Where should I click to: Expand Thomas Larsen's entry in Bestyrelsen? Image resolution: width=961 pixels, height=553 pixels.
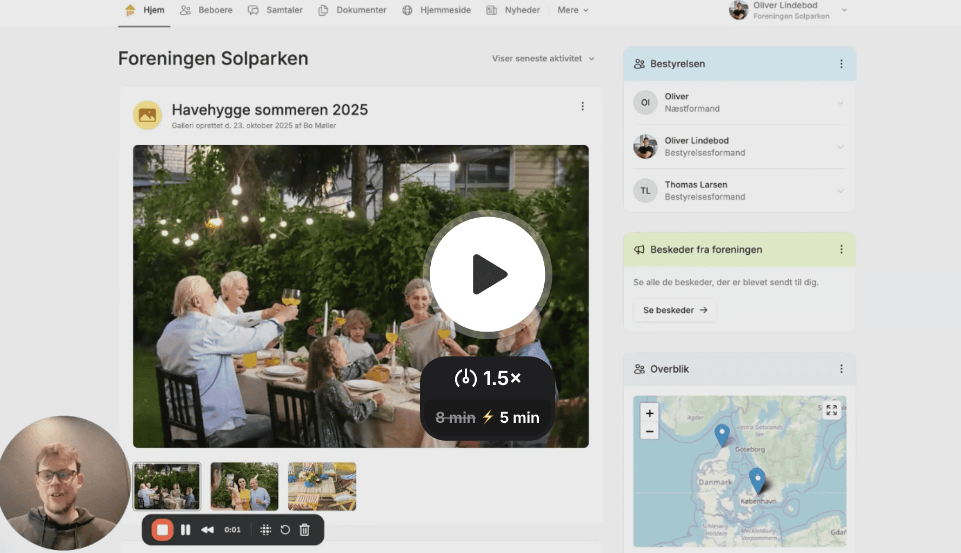coord(840,191)
